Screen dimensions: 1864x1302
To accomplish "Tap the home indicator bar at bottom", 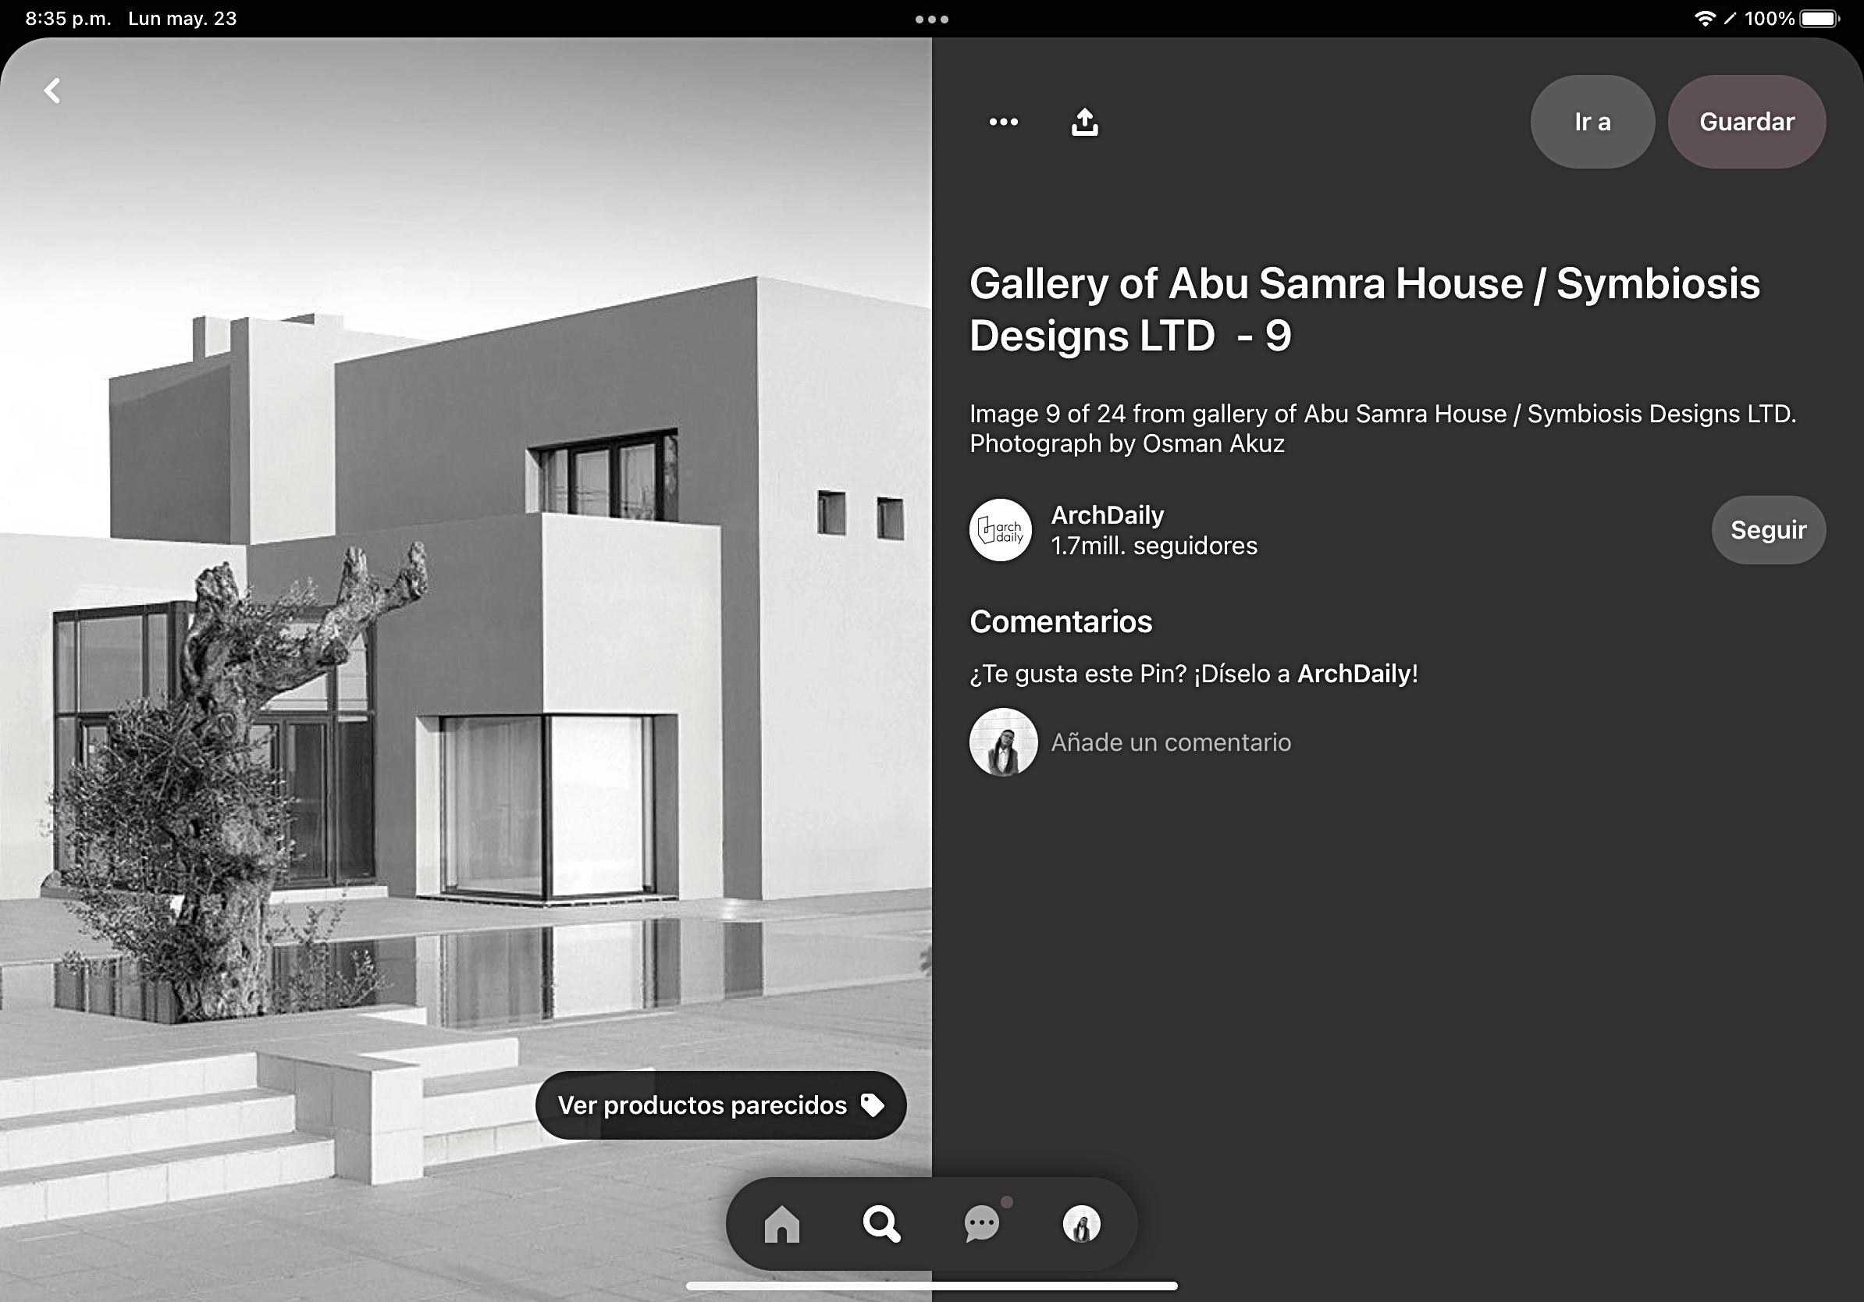I will click(x=932, y=1286).
